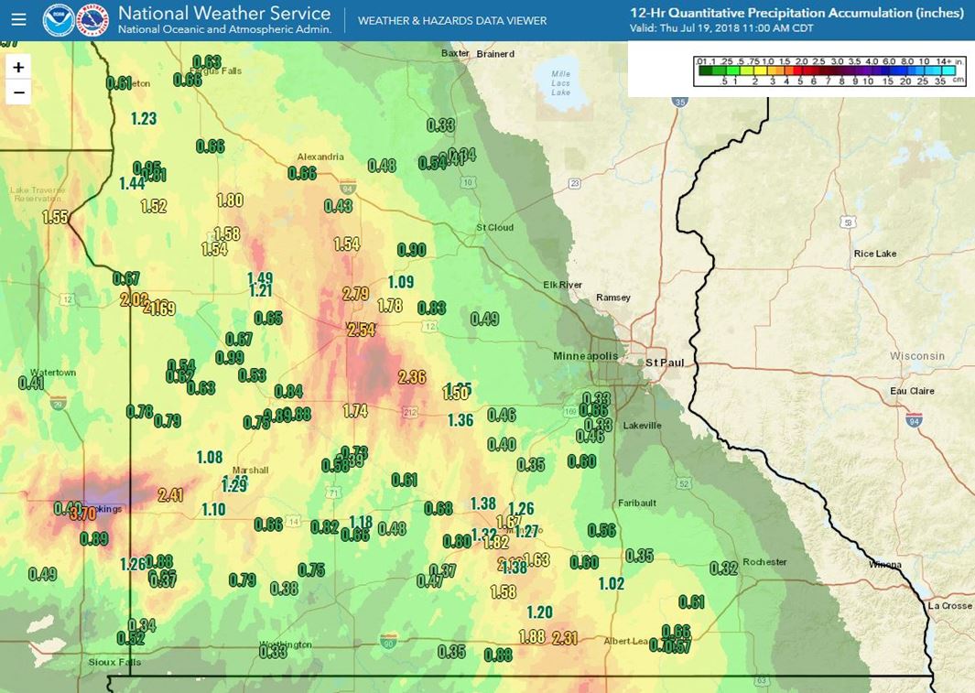
Task: Click the 2.54 precipitation value
Action: point(362,329)
